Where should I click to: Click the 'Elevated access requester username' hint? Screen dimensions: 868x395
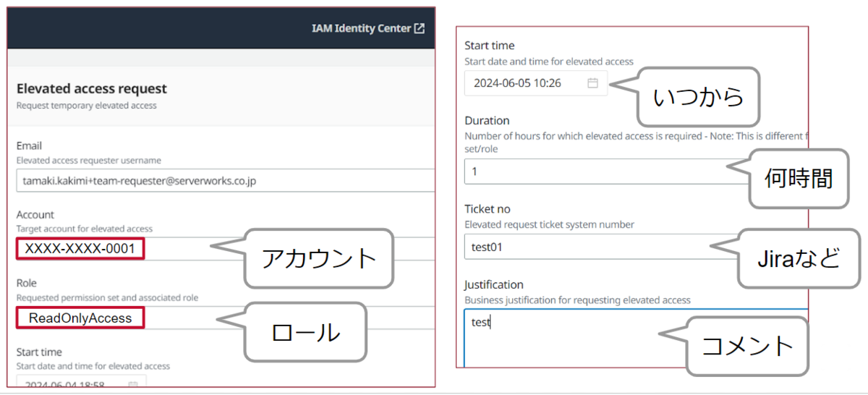[x=88, y=160]
